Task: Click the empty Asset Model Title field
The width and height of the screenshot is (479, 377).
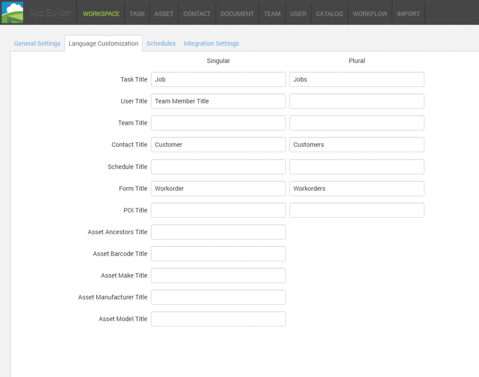Action: (218, 319)
